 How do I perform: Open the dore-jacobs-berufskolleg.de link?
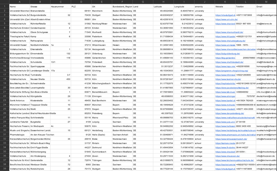click(x=232, y=88)
